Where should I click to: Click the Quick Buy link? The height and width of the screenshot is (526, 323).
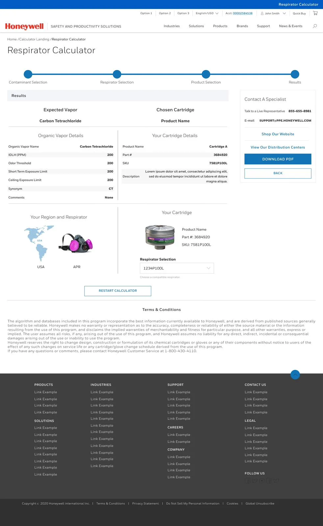(x=299, y=13)
